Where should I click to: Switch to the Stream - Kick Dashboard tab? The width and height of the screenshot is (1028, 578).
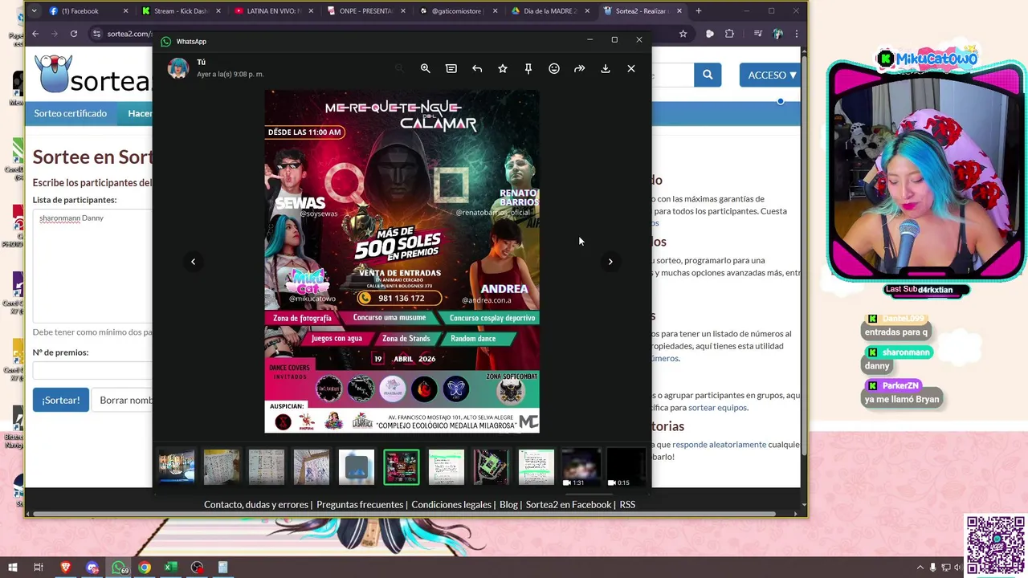click(x=181, y=11)
